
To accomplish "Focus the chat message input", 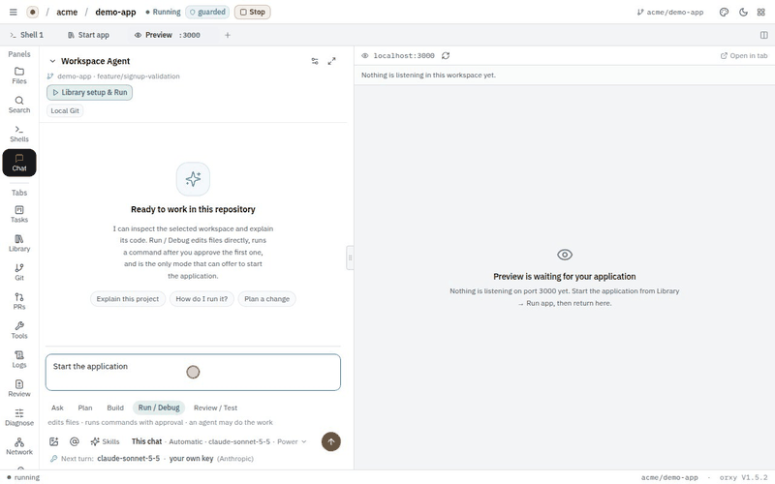I will (x=193, y=373).
